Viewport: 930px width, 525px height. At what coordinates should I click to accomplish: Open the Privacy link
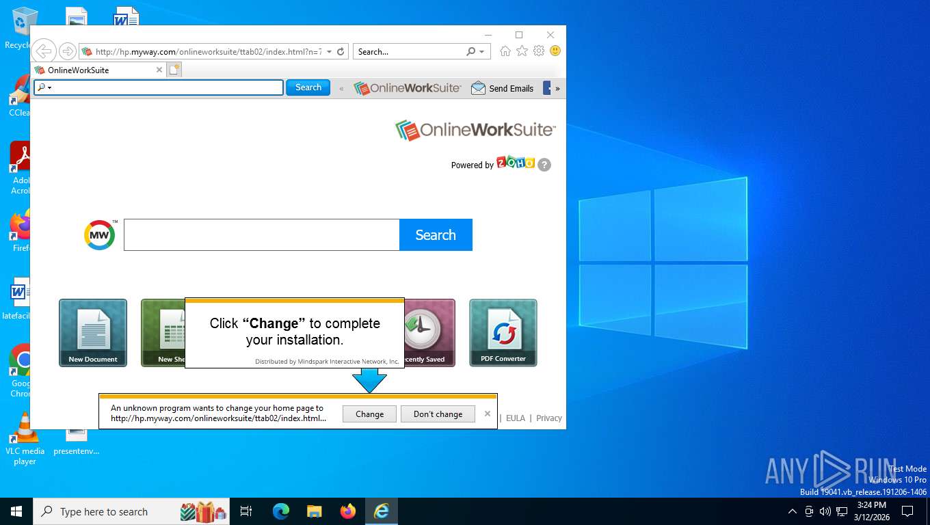click(549, 418)
